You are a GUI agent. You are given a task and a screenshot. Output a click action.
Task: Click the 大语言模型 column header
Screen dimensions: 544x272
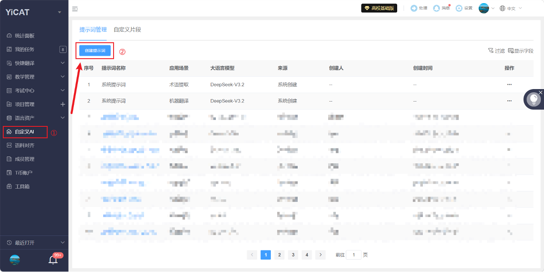pos(222,68)
